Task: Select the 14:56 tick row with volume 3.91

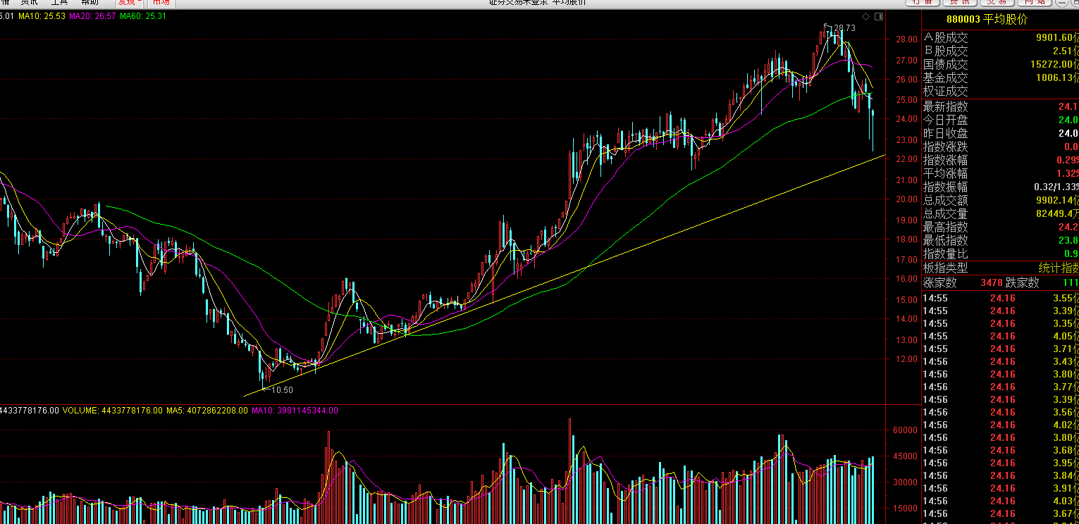Action: click(1001, 488)
